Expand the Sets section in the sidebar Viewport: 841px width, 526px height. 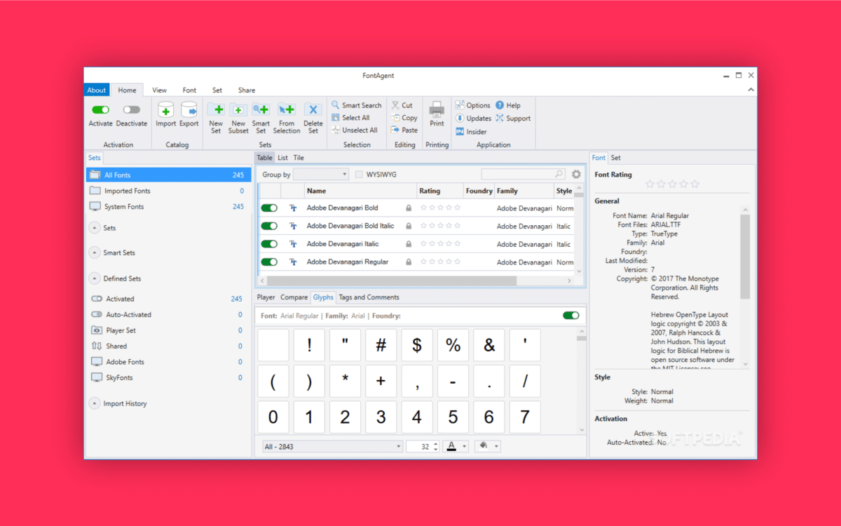(95, 228)
